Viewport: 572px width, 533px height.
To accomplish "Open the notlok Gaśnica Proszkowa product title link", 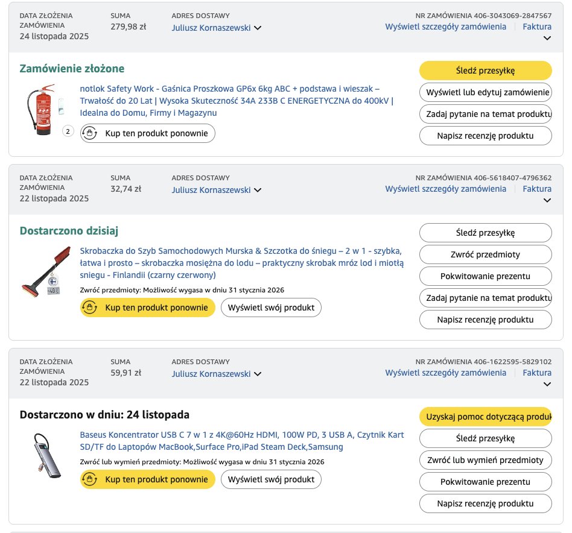I will pos(237,101).
